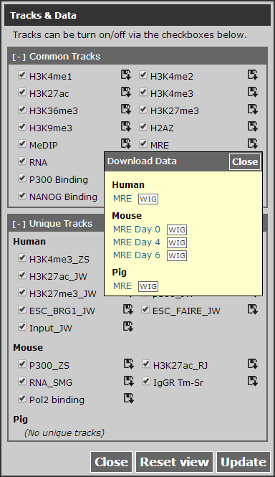Click download icon for ESC_FAIRE_JW
This screenshot has width=275, height=477.
[x=253, y=309]
